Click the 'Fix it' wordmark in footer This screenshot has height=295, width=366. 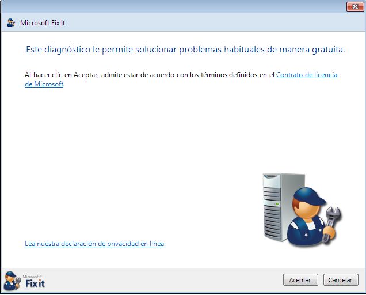point(35,283)
